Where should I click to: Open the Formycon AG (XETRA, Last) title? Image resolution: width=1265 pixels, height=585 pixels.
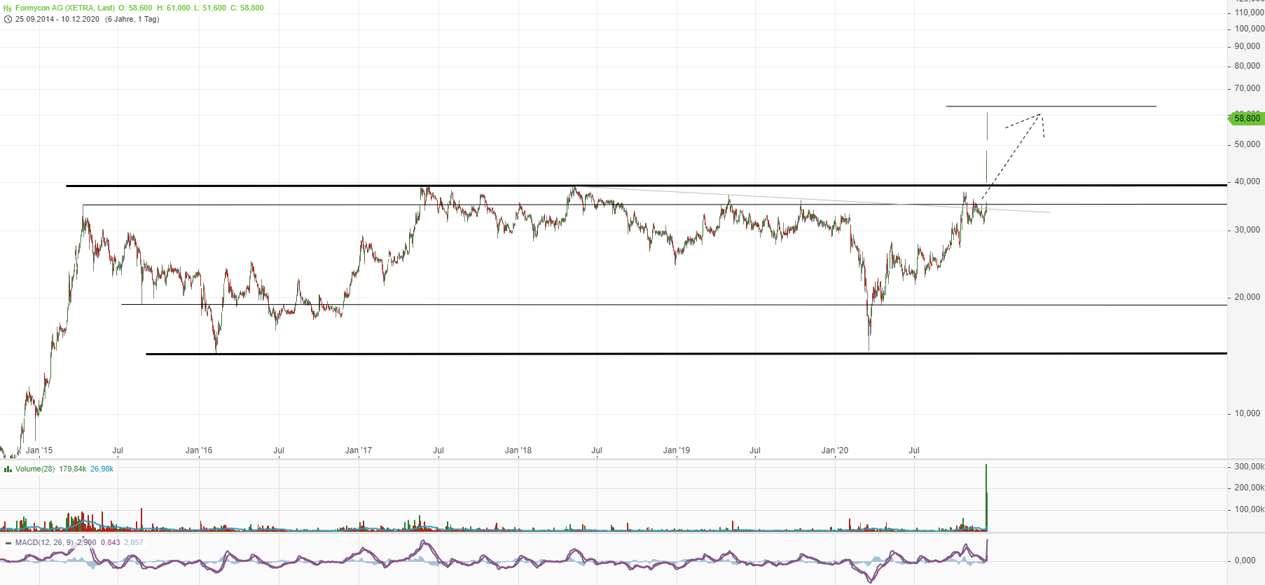(x=65, y=8)
